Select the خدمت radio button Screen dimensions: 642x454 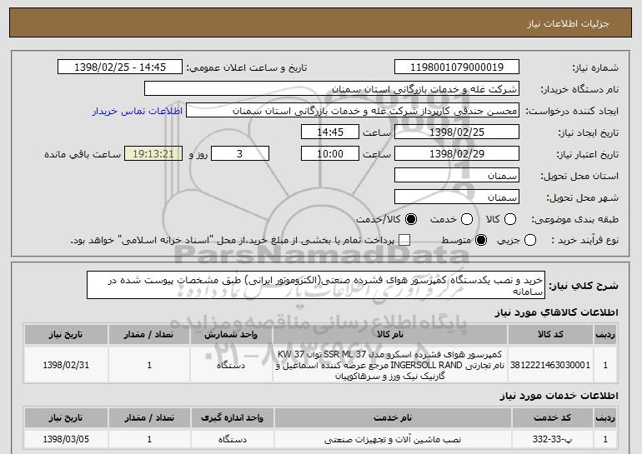click(x=467, y=219)
